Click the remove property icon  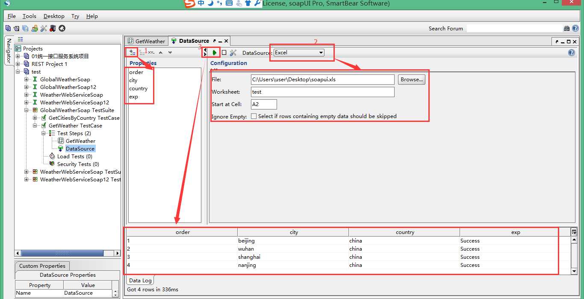[142, 52]
